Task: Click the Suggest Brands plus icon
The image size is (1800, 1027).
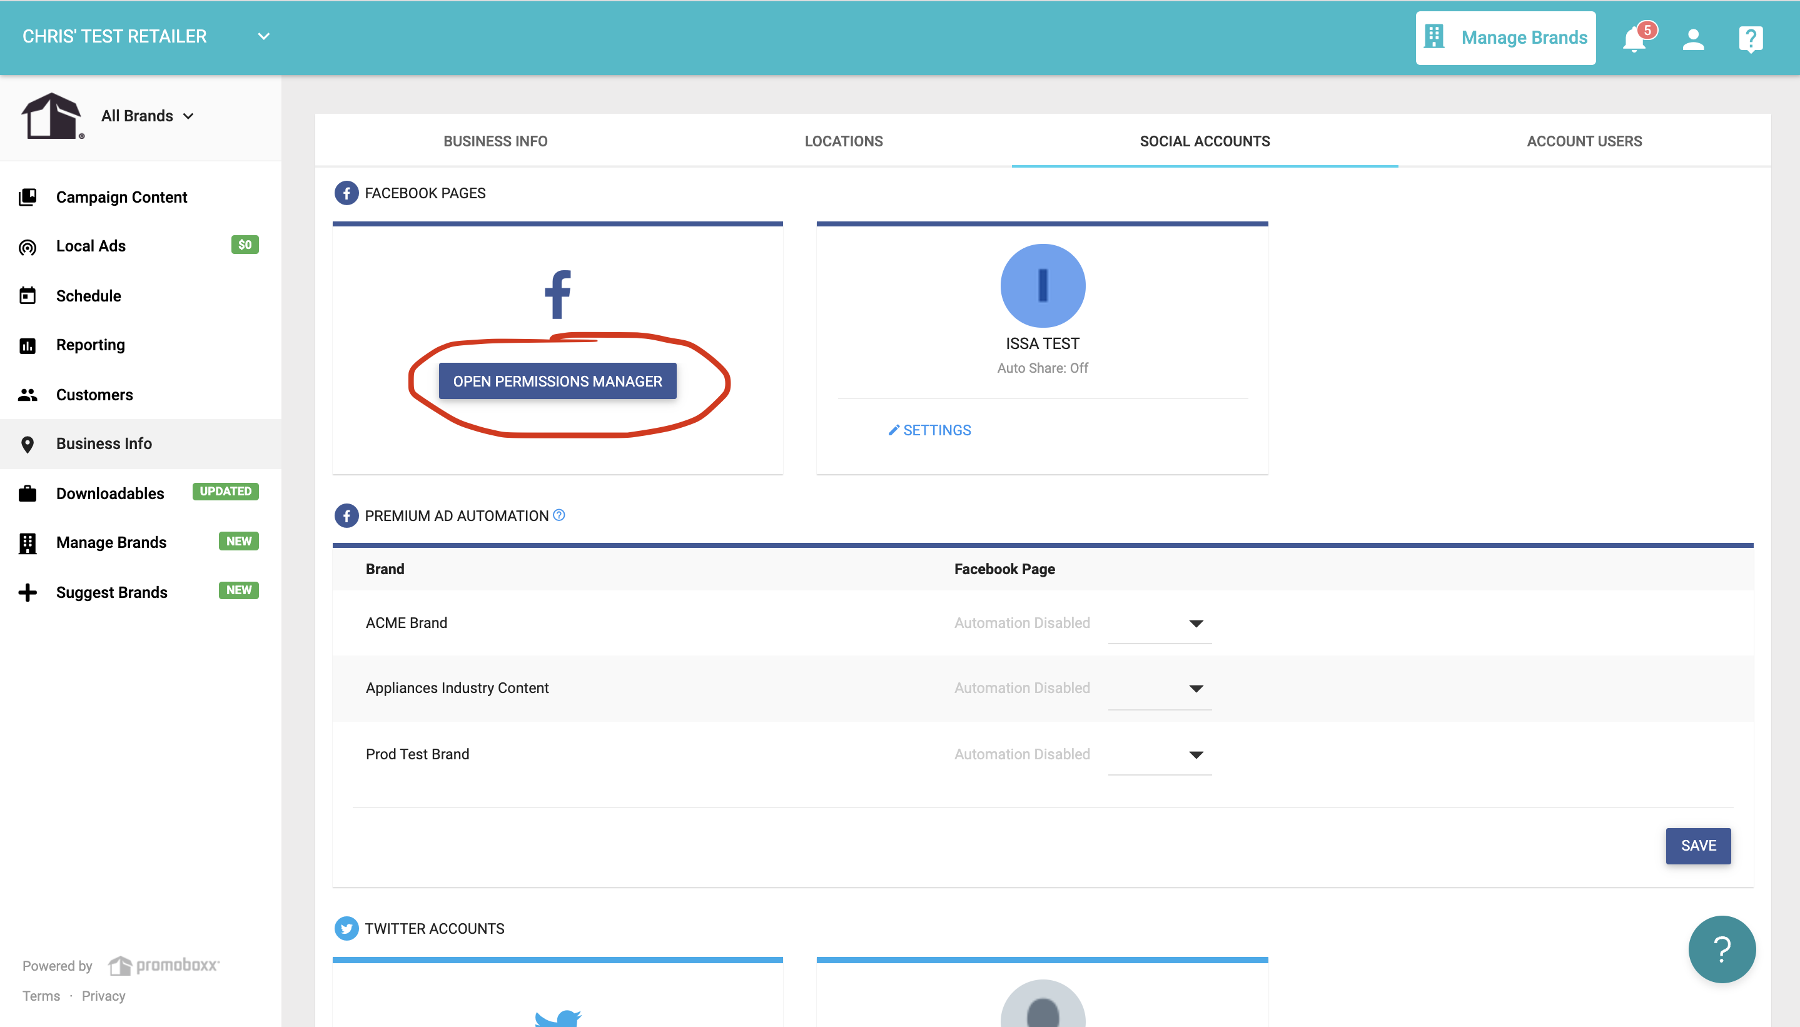Action: click(28, 592)
